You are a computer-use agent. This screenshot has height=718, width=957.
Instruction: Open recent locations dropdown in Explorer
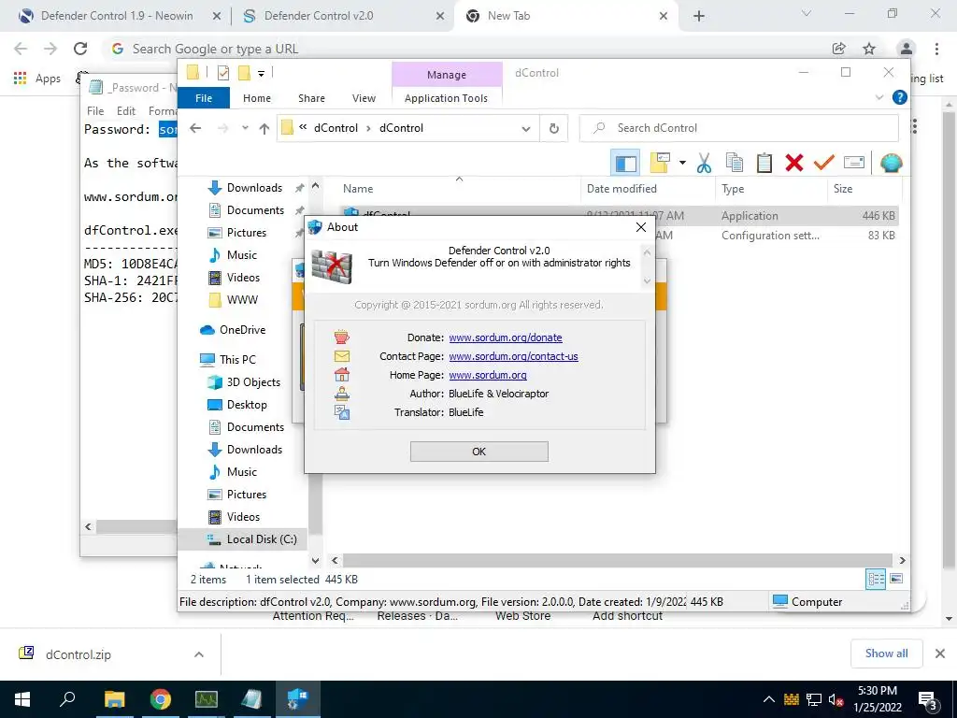click(x=245, y=128)
